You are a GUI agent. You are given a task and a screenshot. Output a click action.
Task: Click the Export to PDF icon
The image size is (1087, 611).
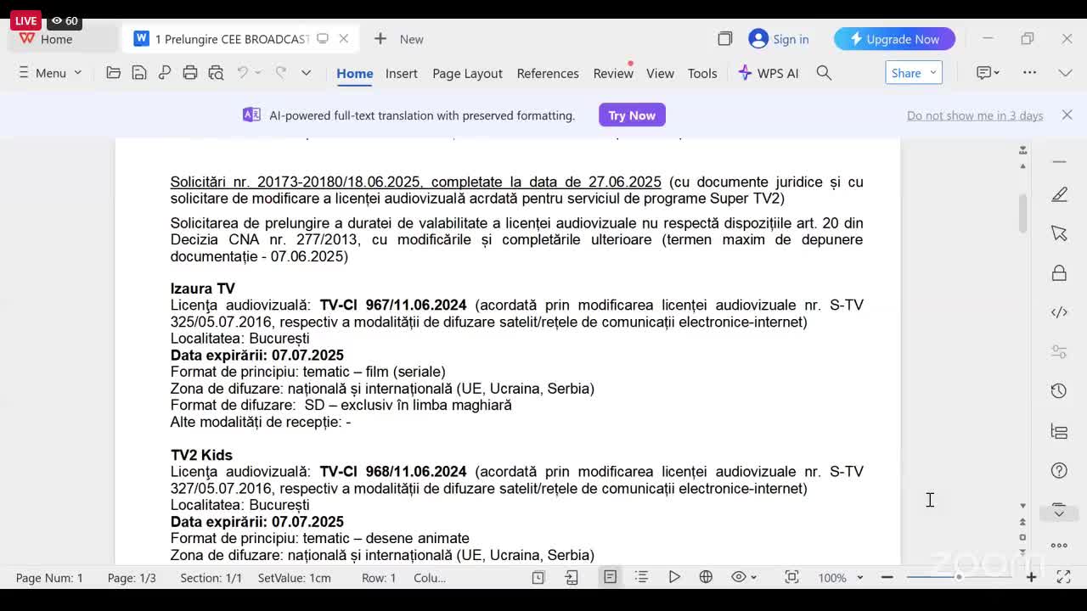(x=165, y=73)
